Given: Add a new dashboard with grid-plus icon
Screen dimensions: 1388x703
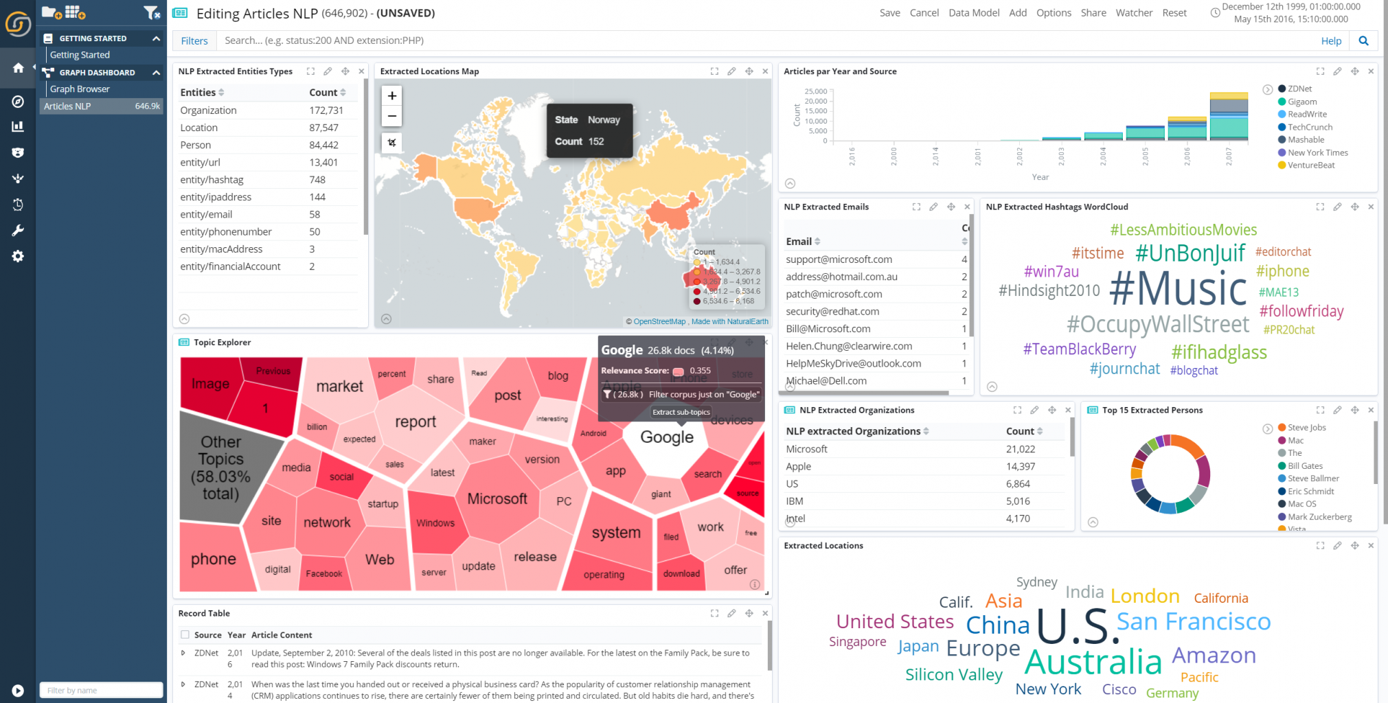Looking at the screenshot, I should pyautogui.click(x=75, y=12).
